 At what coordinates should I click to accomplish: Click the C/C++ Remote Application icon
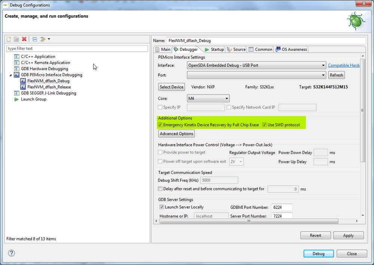point(16,63)
